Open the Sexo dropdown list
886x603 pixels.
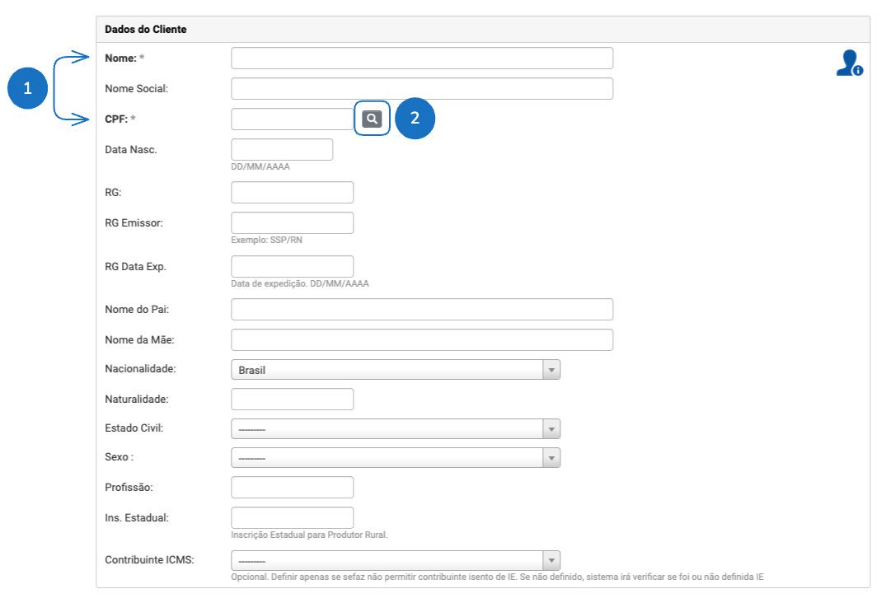(396, 458)
